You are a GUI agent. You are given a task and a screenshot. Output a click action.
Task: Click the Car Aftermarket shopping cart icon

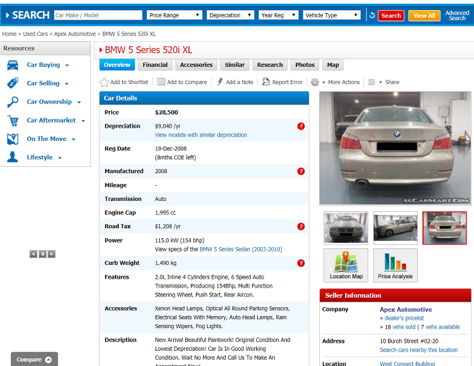(x=13, y=120)
